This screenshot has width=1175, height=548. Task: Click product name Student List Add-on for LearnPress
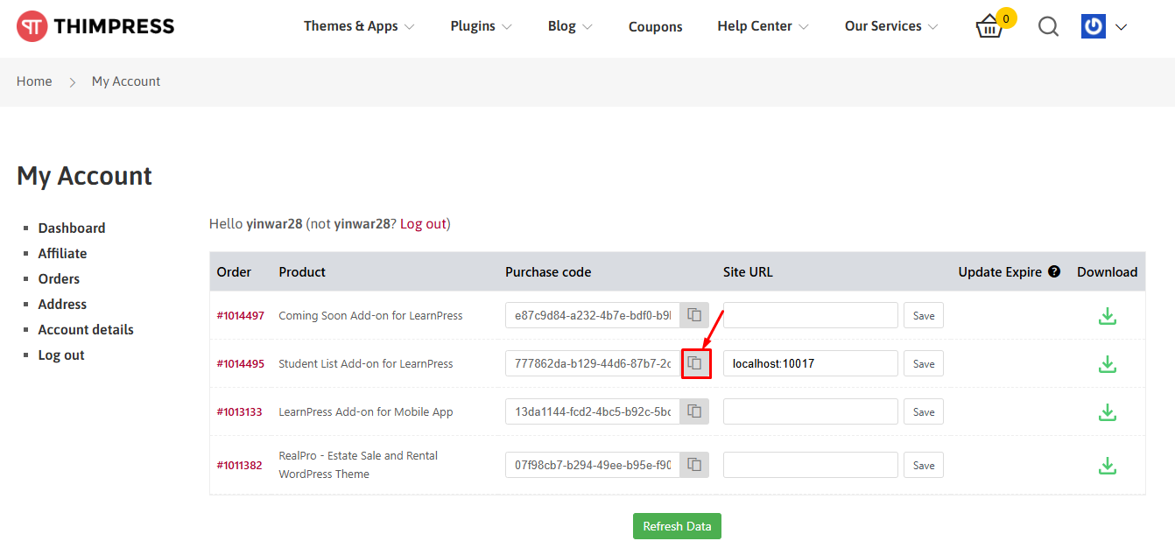coord(366,363)
